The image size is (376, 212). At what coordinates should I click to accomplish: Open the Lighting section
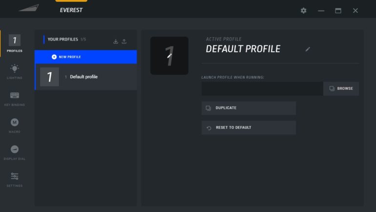click(x=15, y=71)
